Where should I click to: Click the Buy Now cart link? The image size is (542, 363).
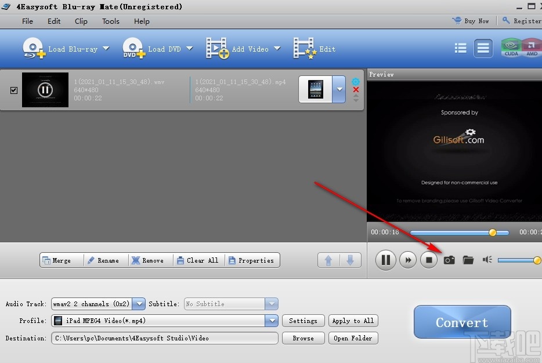(471, 21)
